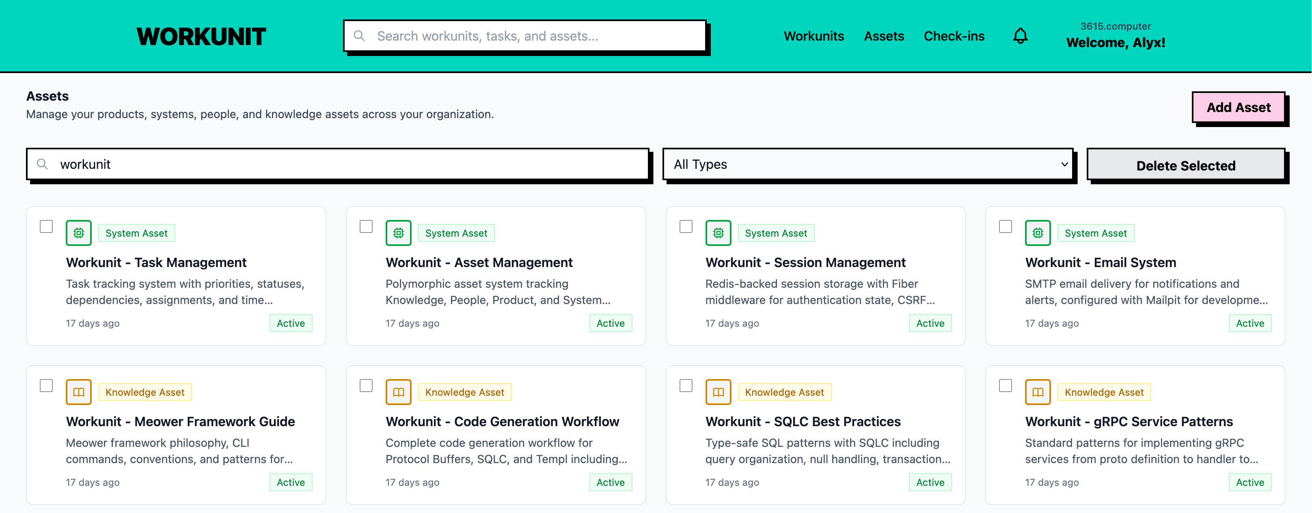The width and height of the screenshot is (1312, 513).
Task: Click the System Asset icon on Email System card
Action: [1038, 233]
